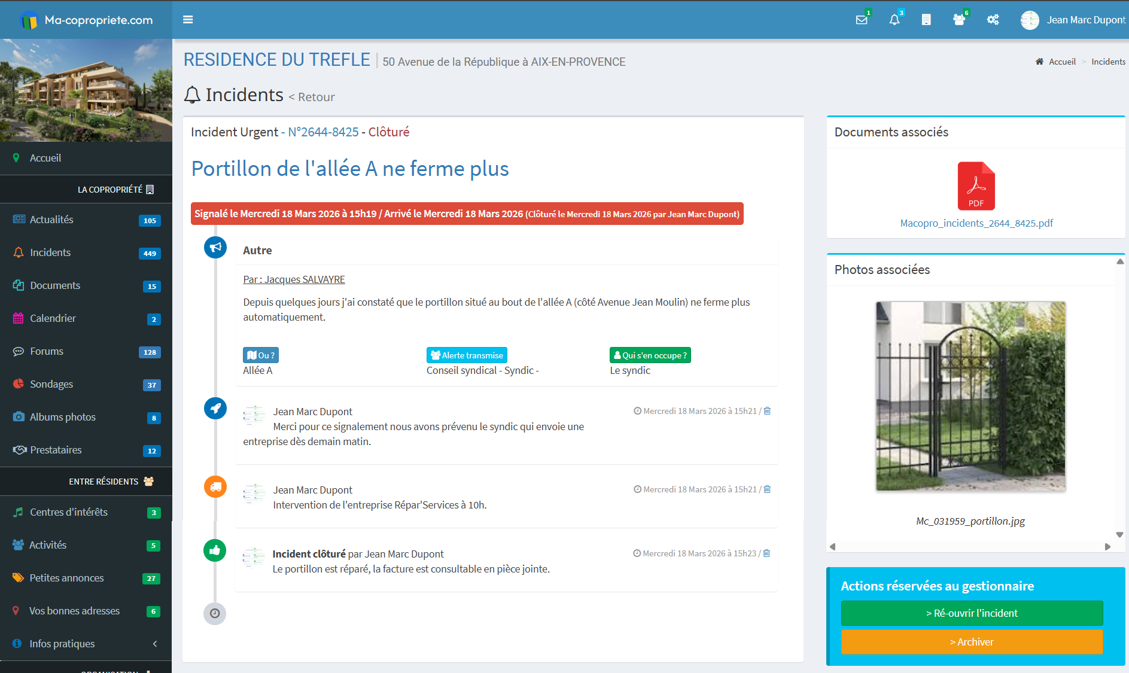Viewport: 1129px width, 673px height.
Task: Open Incidents in the sidebar
Action: point(86,252)
